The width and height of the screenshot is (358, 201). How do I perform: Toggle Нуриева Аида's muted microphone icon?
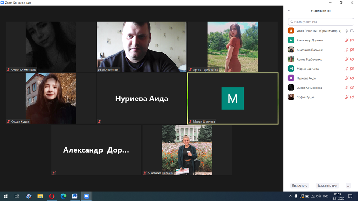(x=346, y=78)
